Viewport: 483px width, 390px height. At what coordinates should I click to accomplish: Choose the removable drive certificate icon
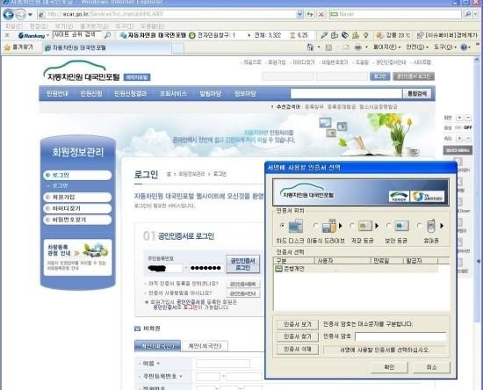click(x=329, y=226)
